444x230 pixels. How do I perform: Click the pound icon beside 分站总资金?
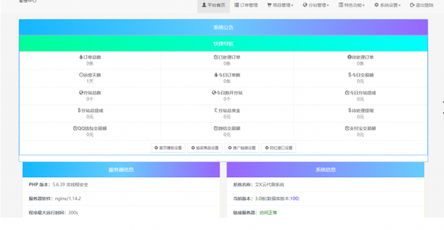(x=216, y=110)
